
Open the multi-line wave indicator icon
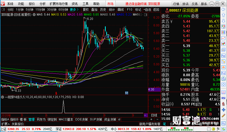tap(223, 92)
